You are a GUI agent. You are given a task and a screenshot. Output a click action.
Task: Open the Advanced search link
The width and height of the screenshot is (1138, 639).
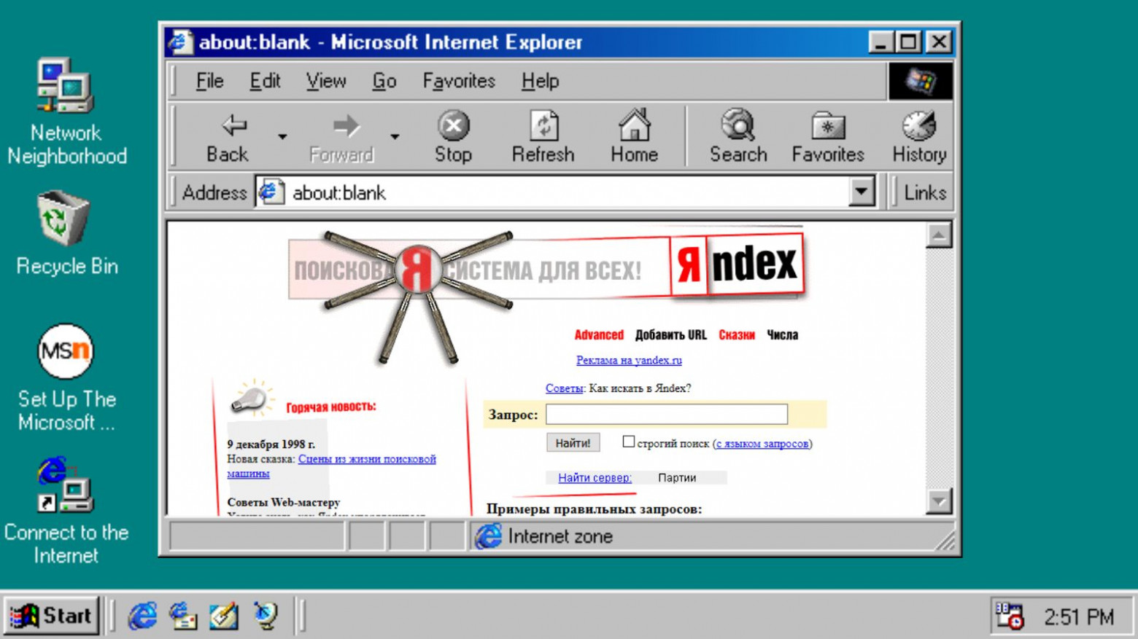pos(599,335)
